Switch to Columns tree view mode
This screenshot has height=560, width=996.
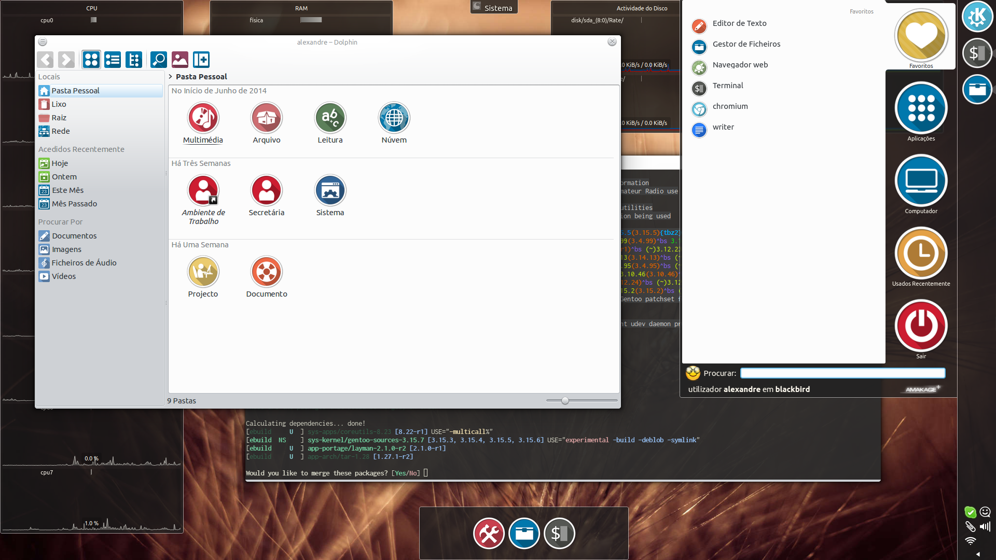134,60
